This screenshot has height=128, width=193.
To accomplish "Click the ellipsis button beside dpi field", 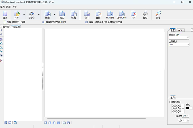I will (188, 38).
